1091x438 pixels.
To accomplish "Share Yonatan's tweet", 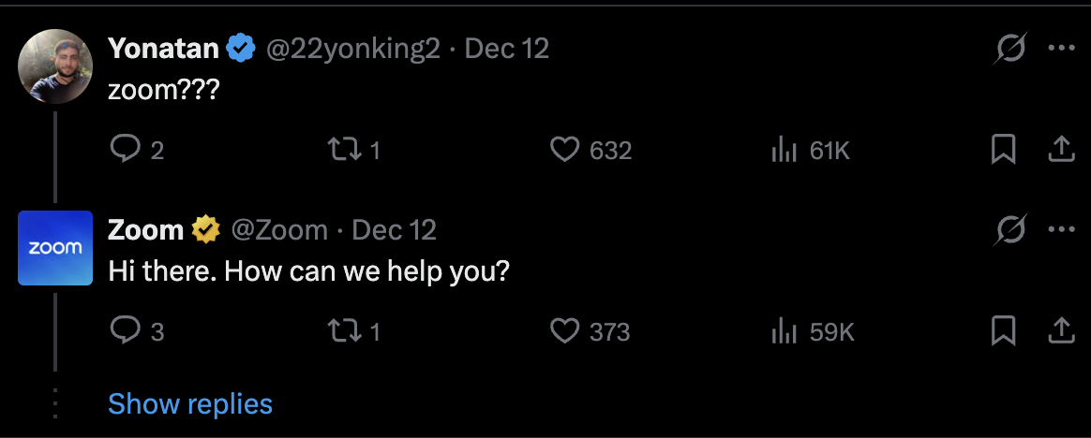I will [1060, 149].
